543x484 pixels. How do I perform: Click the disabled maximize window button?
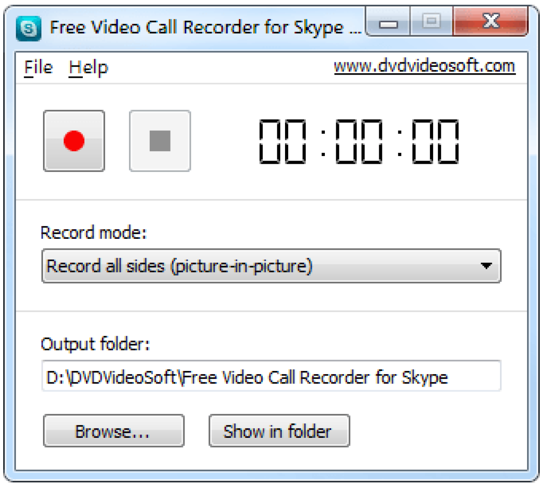tap(431, 21)
